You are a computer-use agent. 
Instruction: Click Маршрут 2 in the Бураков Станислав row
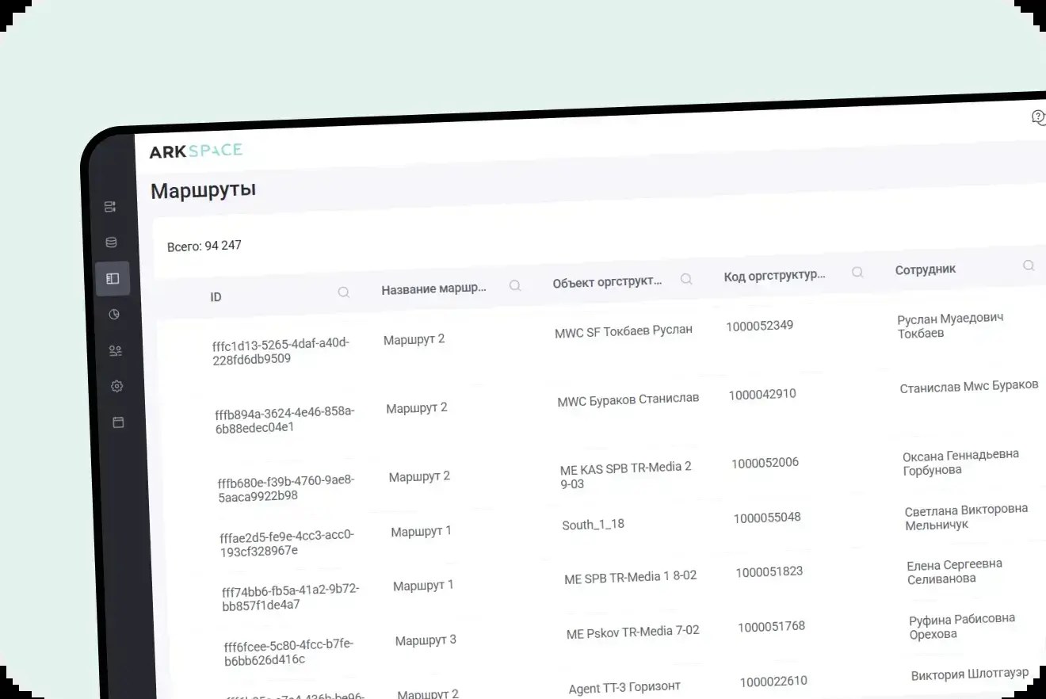click(x=417, y=408)
